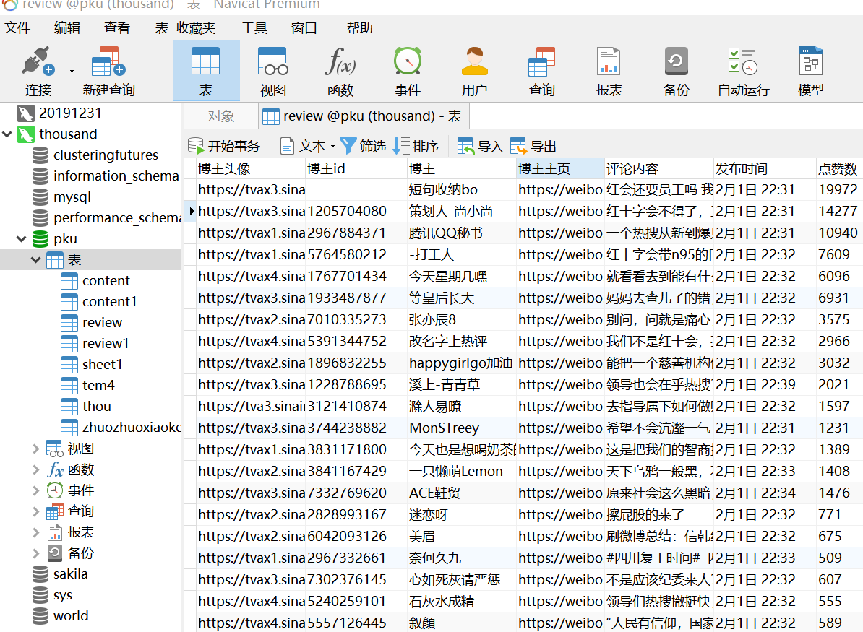Open the 工具 (Tools) menu
This screenshot has height=632, width=863.
[253, 27]
